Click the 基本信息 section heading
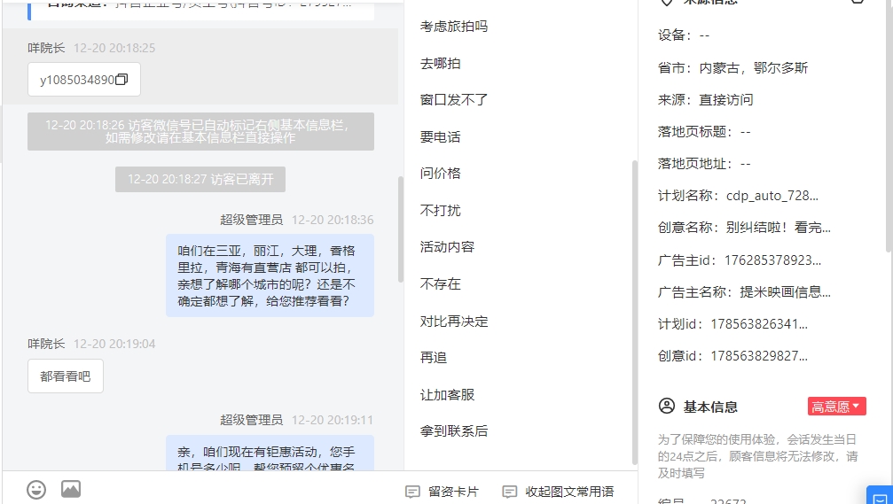Image resolution: width=893 pixels, height=504 pixels. pos(710,407)
